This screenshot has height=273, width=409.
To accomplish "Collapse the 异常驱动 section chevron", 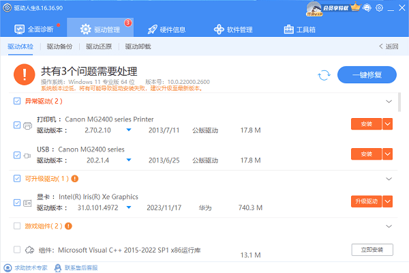I will pos(389,101).
